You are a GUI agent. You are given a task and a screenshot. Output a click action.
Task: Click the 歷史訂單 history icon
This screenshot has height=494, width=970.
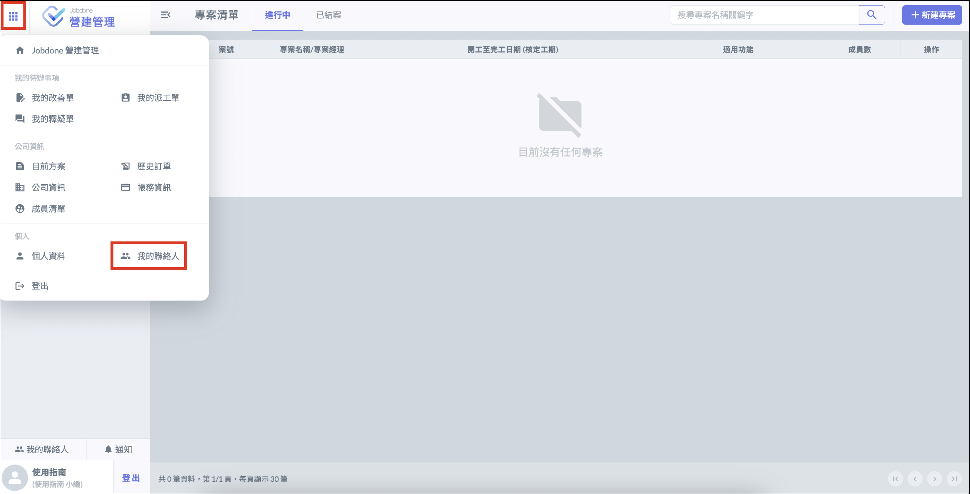coord(125,166)
